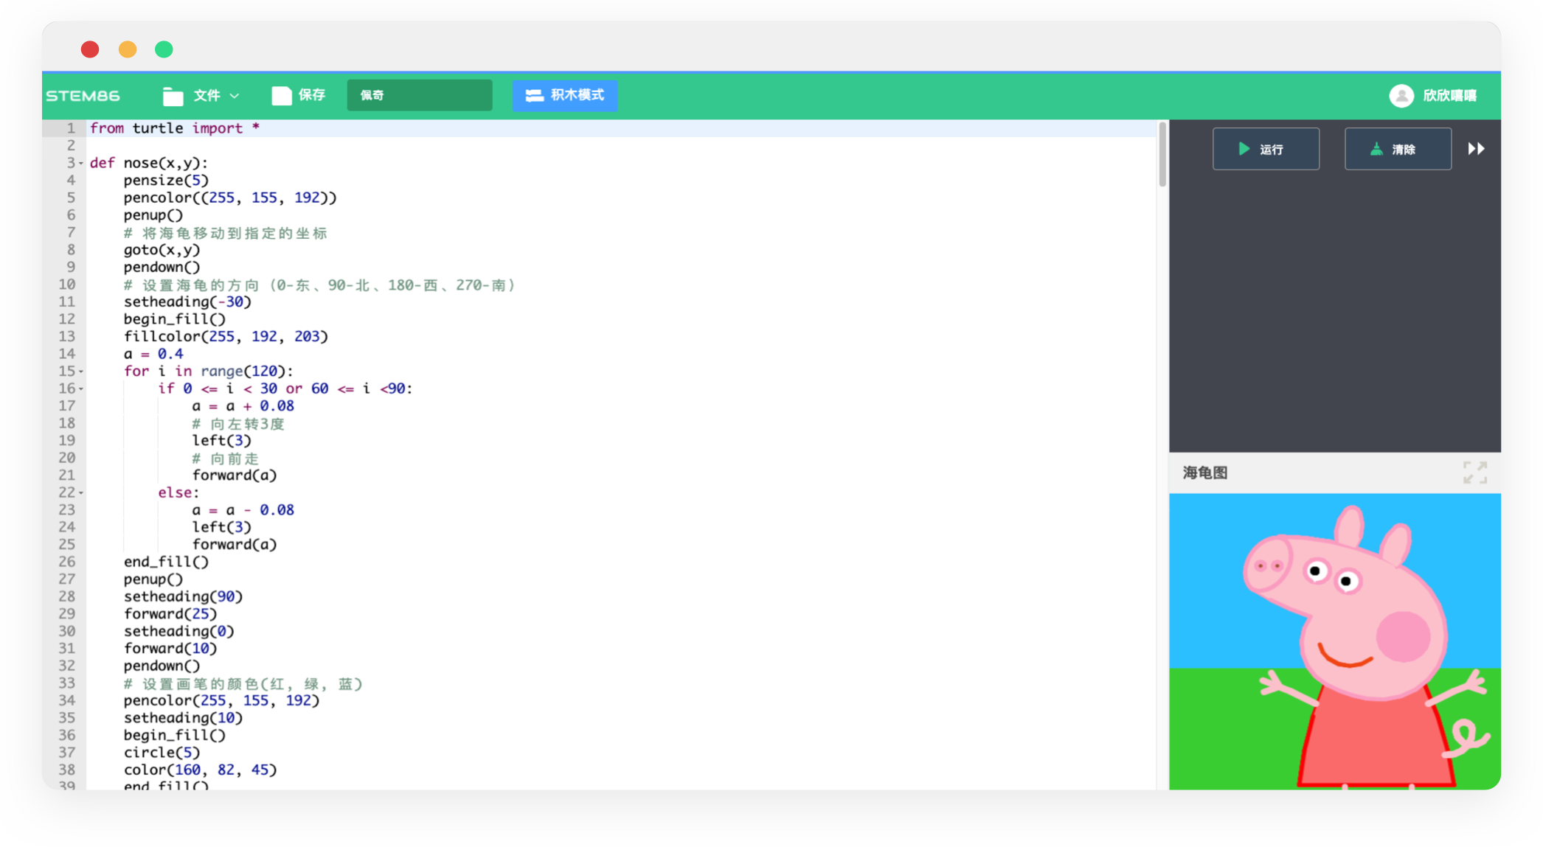
Task: Clear the canvas with the 清除 button
Action: (1398, 148)
